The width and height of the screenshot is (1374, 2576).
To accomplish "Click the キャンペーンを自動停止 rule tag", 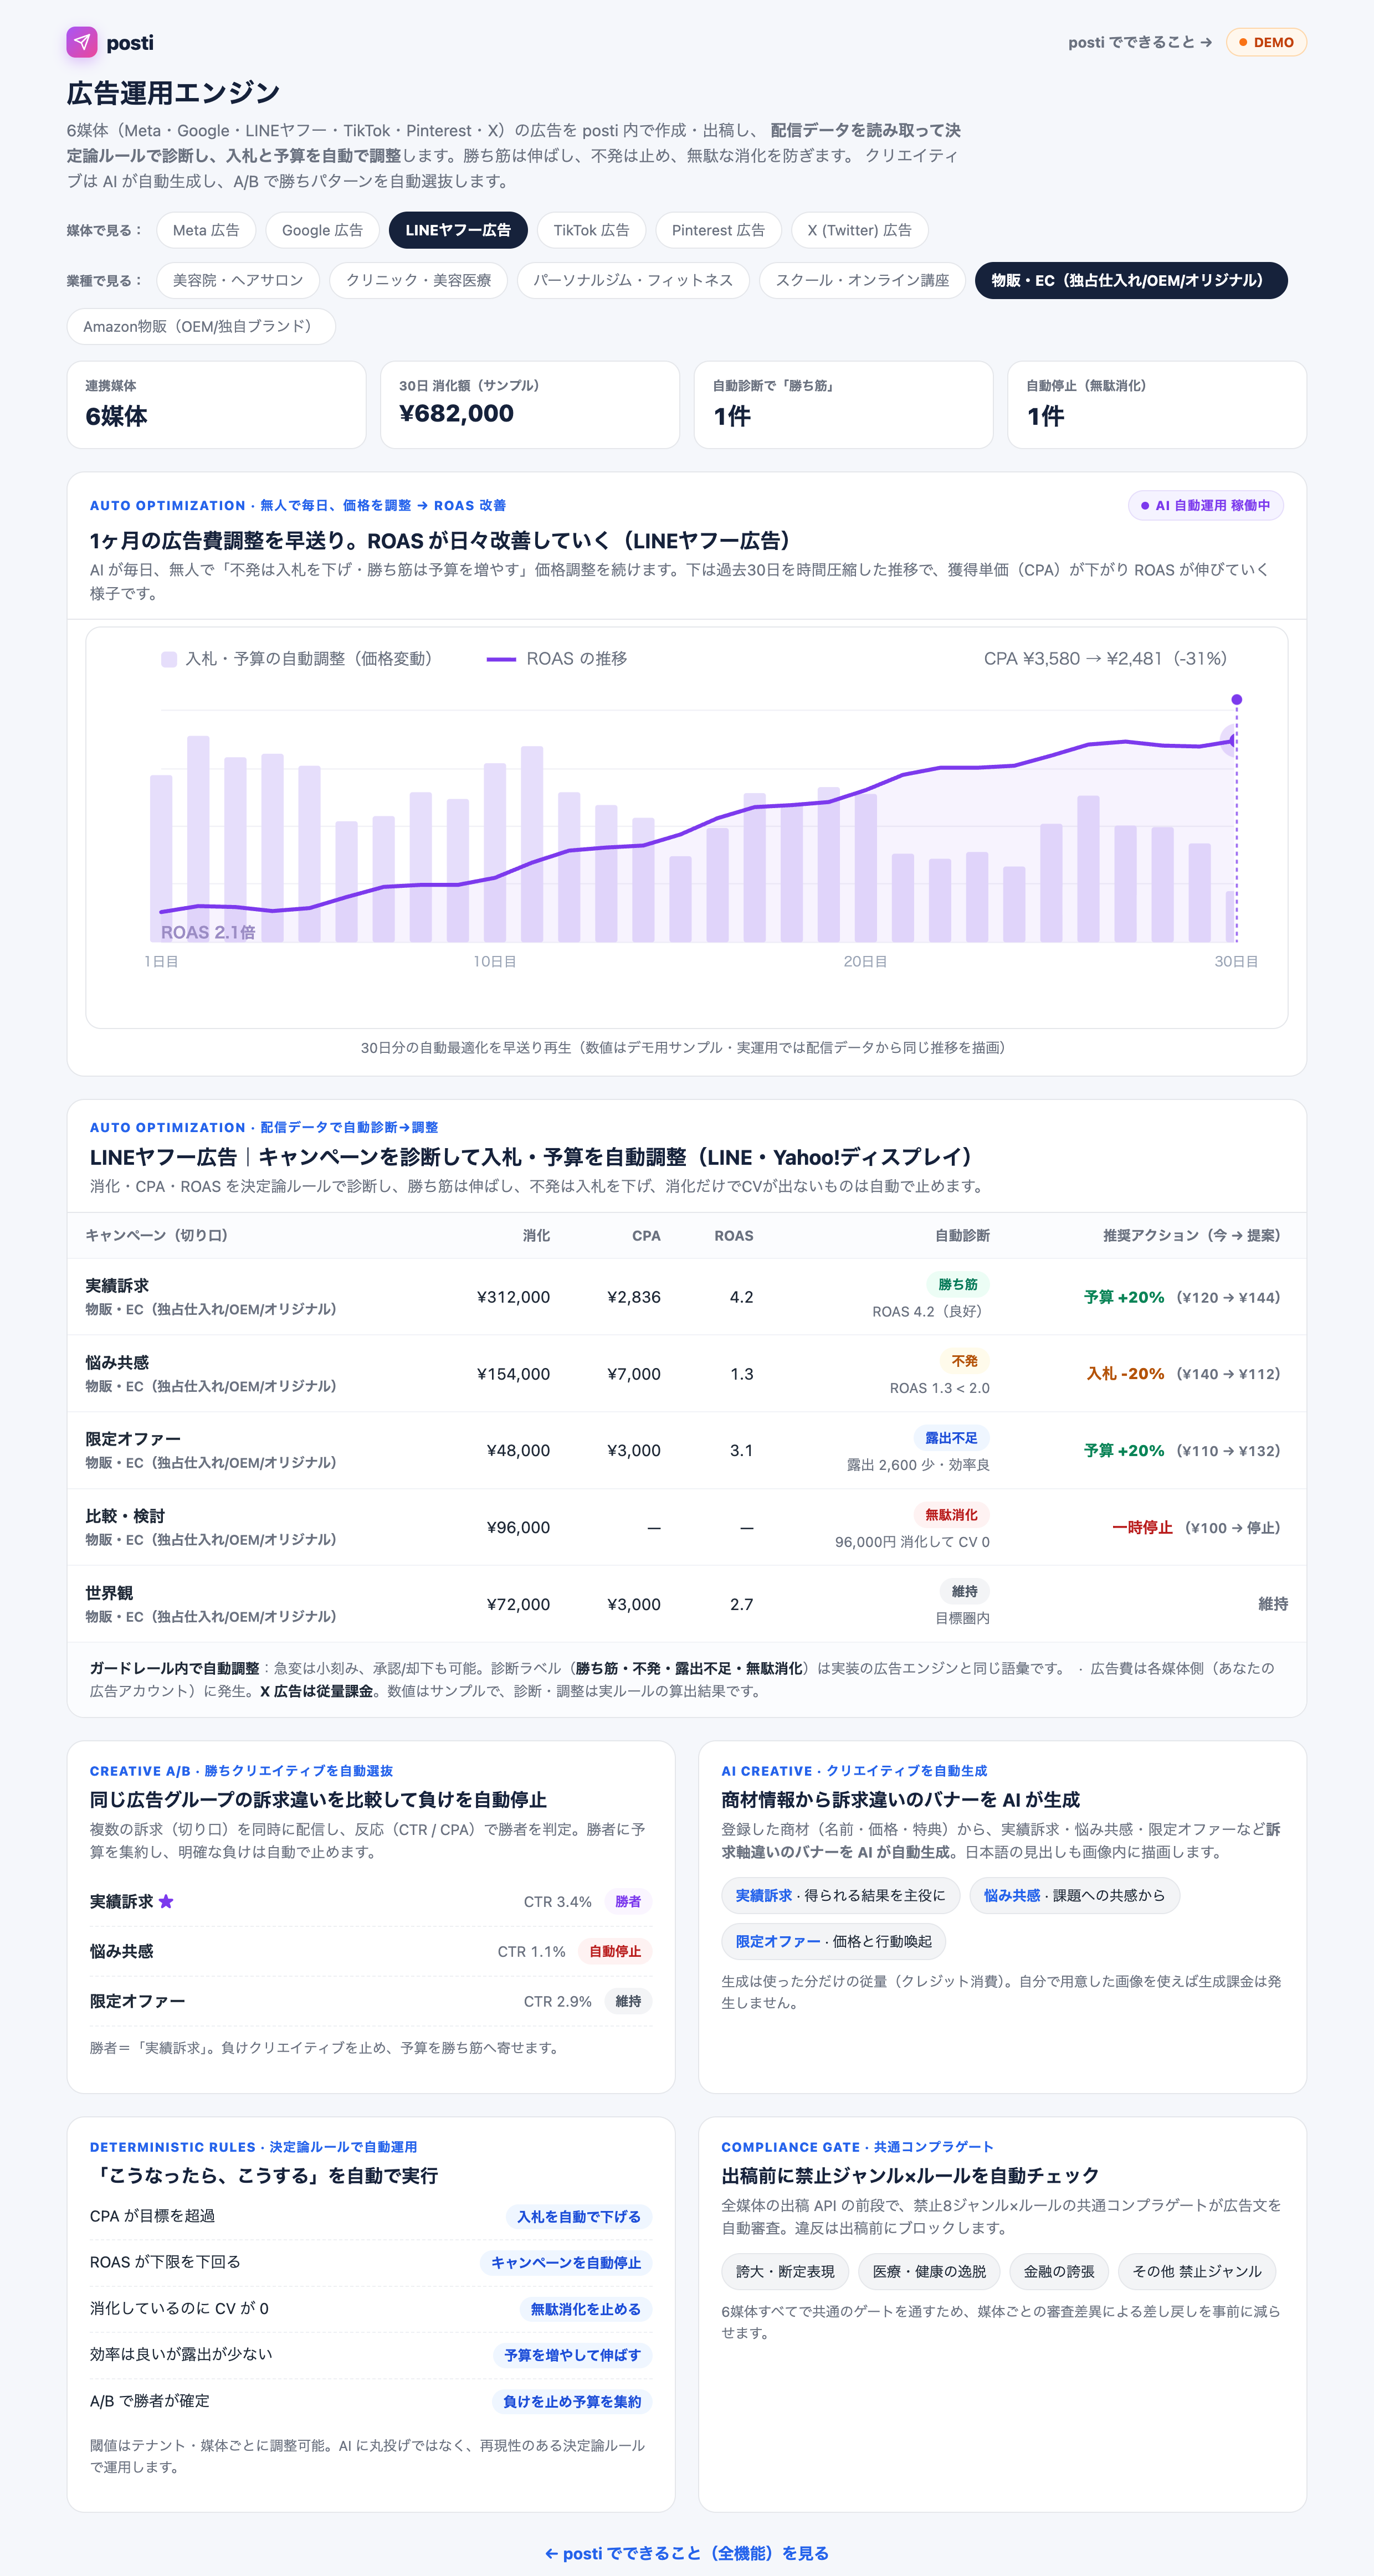I will click(x=566, y=2262).
